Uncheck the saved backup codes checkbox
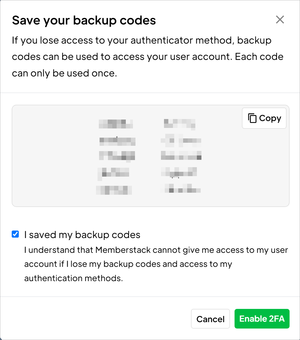The image size is (300, 340). pyautogui.click(x=15, y=234)
